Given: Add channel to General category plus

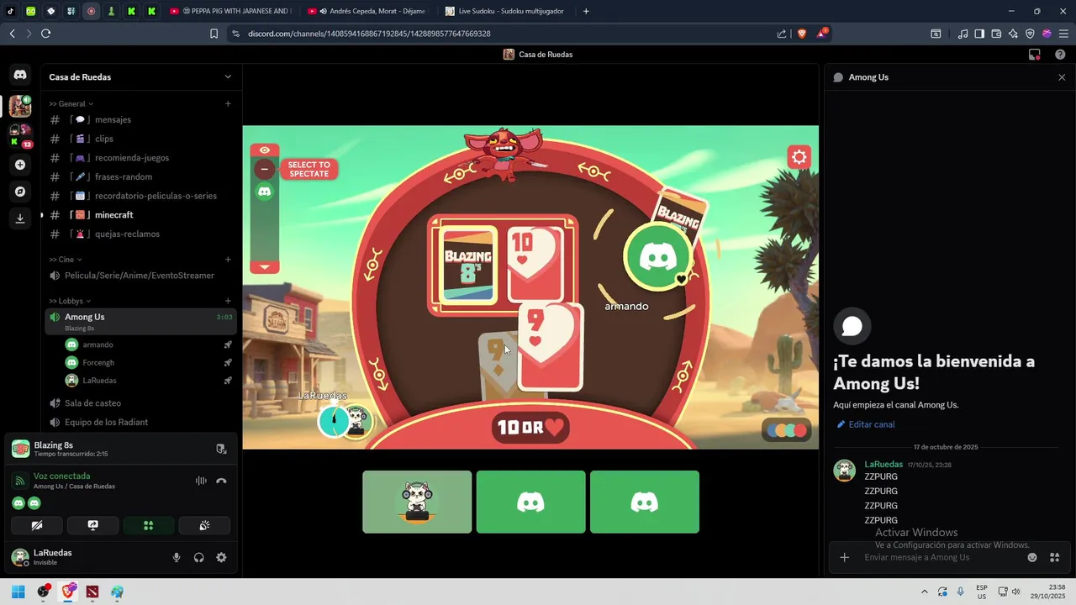Looking at the screenshot, I should [x=228, y=104].
